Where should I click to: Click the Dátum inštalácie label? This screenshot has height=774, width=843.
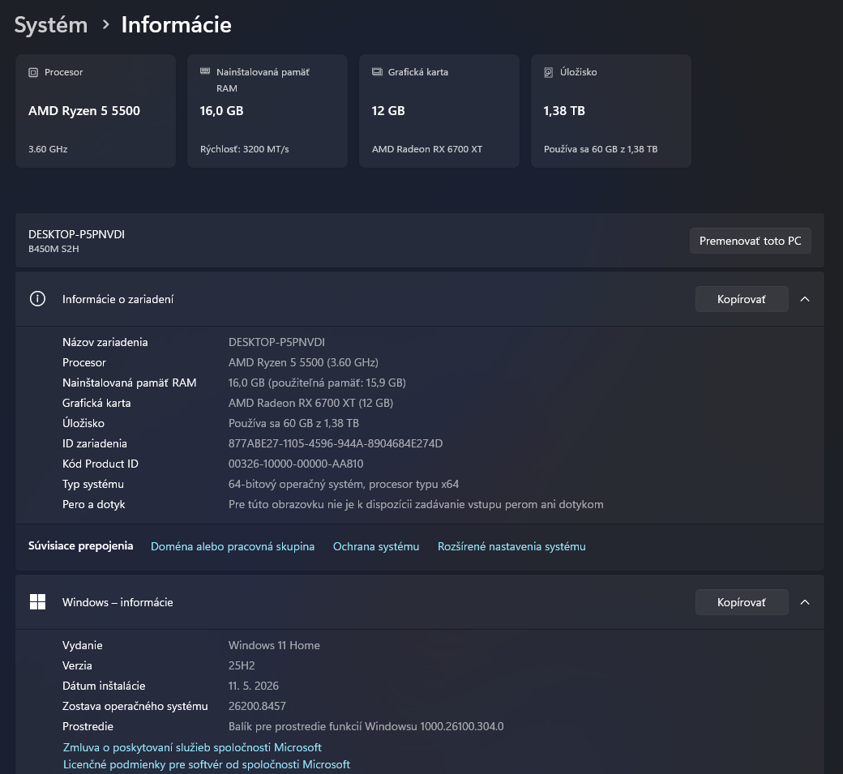[104, 686]
